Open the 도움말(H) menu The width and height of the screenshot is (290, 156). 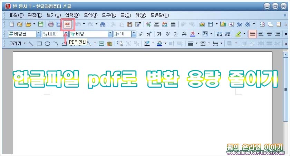click(x=159, y=15)
